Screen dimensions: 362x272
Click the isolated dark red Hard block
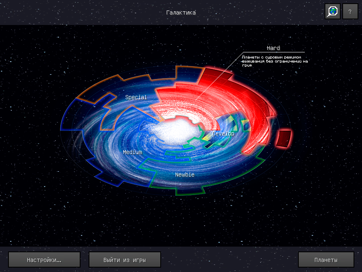pos(284,139)
